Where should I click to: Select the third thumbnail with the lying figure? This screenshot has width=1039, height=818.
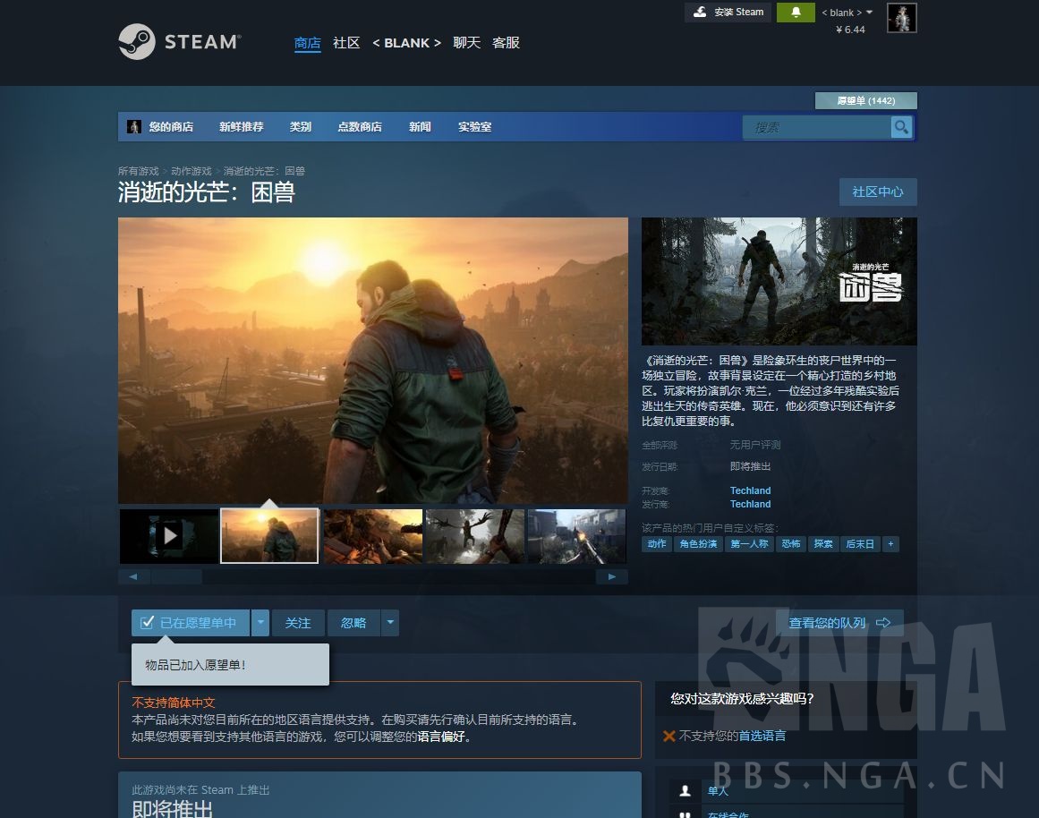[x=373, y=535]
